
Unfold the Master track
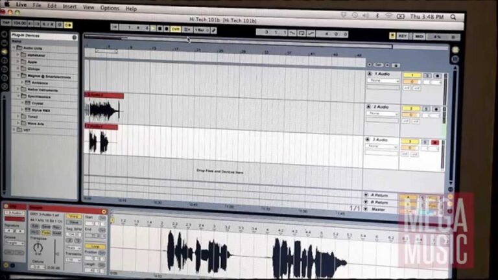(x=366, y=209)
